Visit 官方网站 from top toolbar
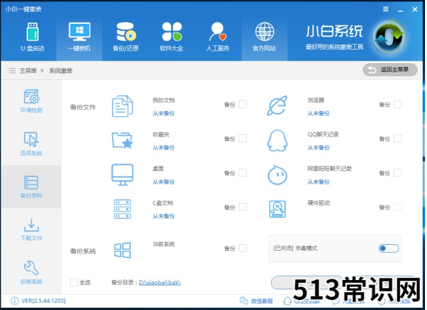 click(x=264, y=37)
